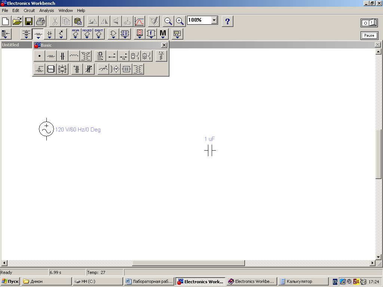Screen dimensions: 383x287
Task: Zoom in with the magnifier plus
Action: 180,21
